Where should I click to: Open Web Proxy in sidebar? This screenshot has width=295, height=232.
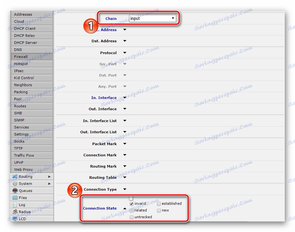(x=32, y=170)
